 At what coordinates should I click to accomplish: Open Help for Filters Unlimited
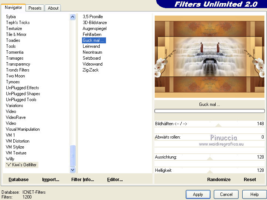[x=254, y=194]
